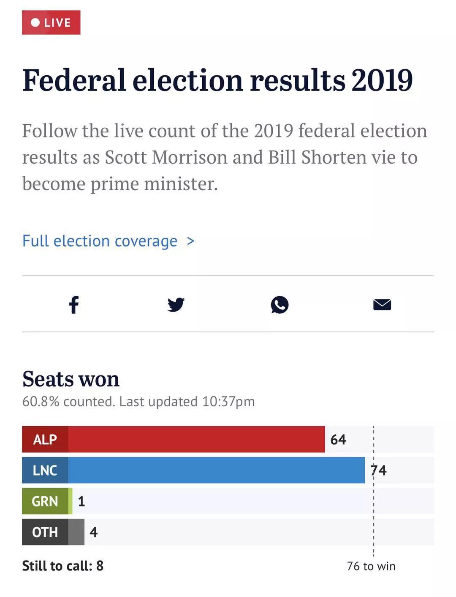Screen dimensions: 456x597
Task: Open the Full election coverage link
Action: click(x=100, y=241)
